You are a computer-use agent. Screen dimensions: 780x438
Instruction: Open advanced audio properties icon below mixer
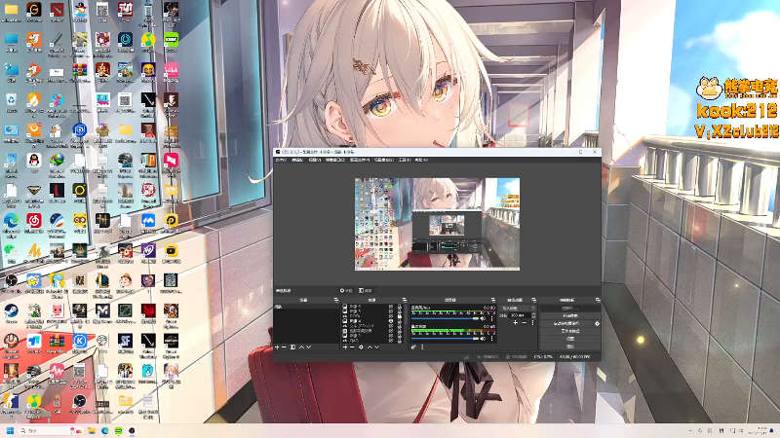click(413, 347)
